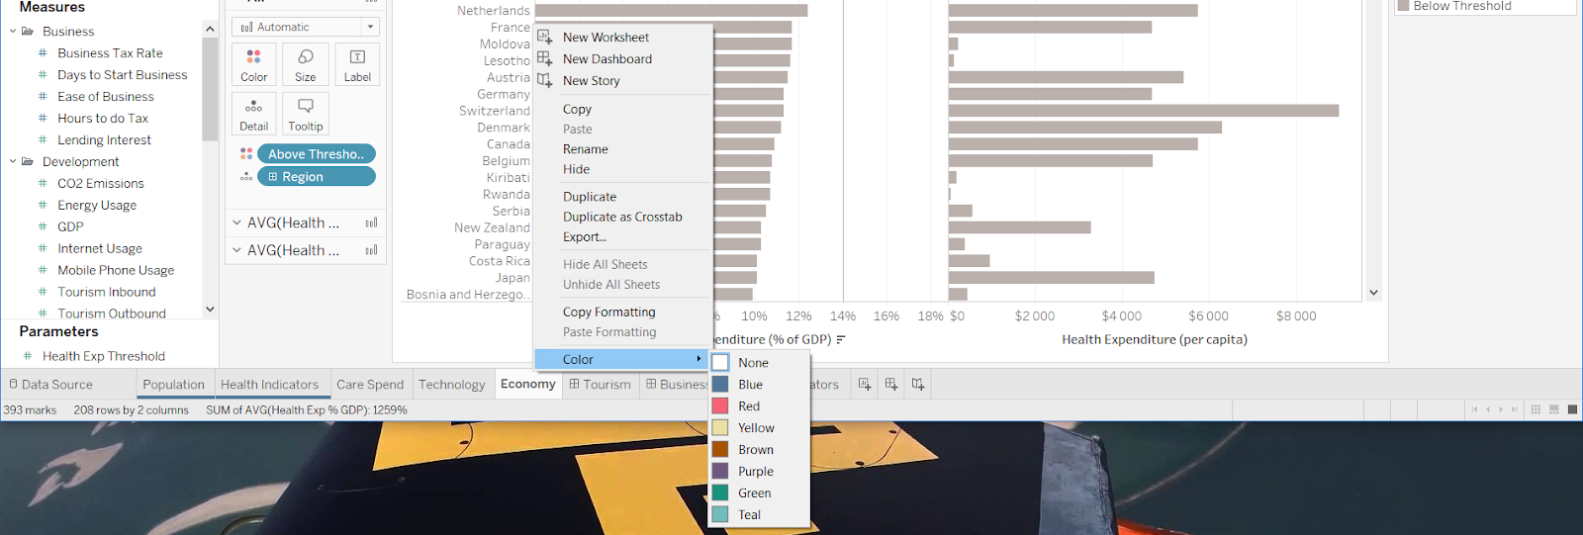Switch to filmstrip view in status bar
Image resolution: width=1583 pixels, height=535 pixels.
coord(1554,409)
